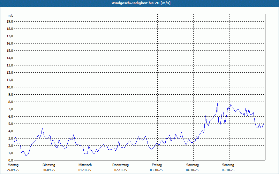Click the 10,0 y-axis value
The height and width of the screenshot is (174, 279).
(10, 87)
